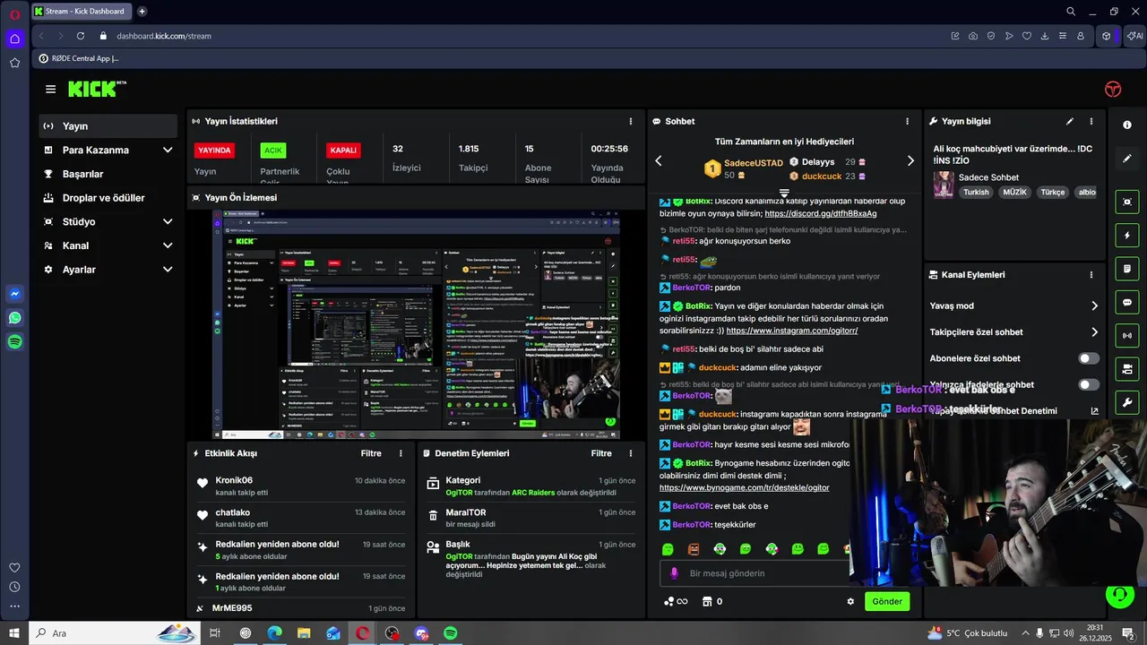Open WhatsApp in Opera sidebar

coord(14,318)
